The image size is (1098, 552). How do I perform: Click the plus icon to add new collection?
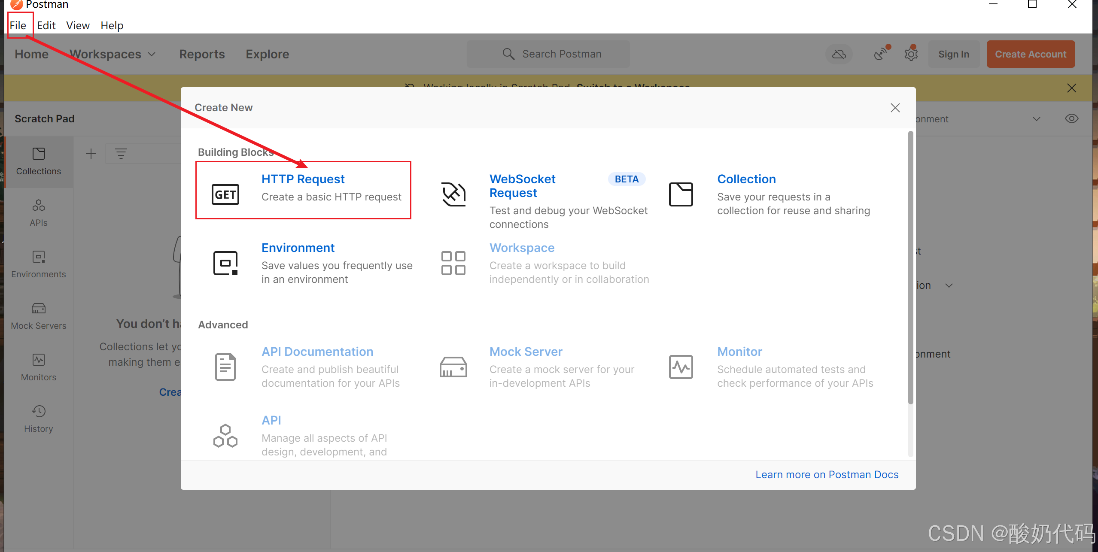coord(91,153)
